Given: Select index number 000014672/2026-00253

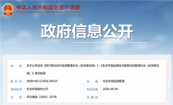Looking at the screenshot, I should pos(42,81).
